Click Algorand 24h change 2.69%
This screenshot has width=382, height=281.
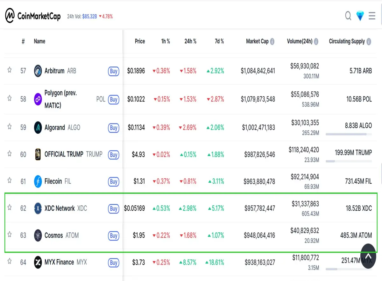(188, 128)
